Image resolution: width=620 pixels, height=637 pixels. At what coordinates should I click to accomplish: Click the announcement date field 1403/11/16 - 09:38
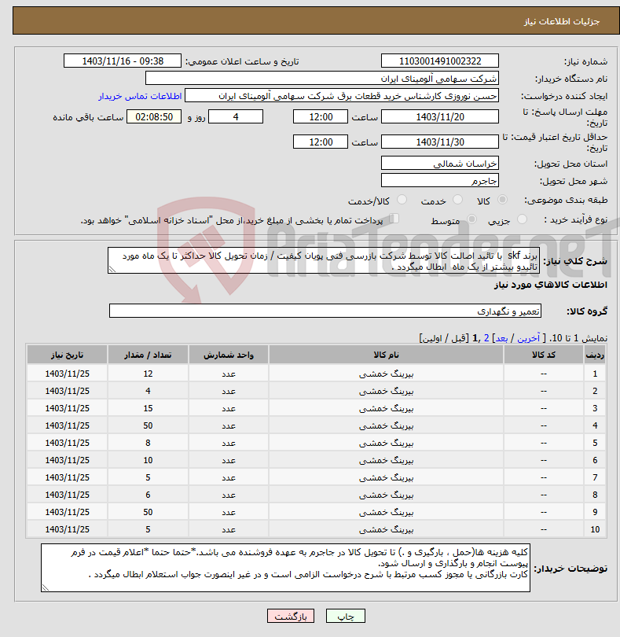(123, 61)
